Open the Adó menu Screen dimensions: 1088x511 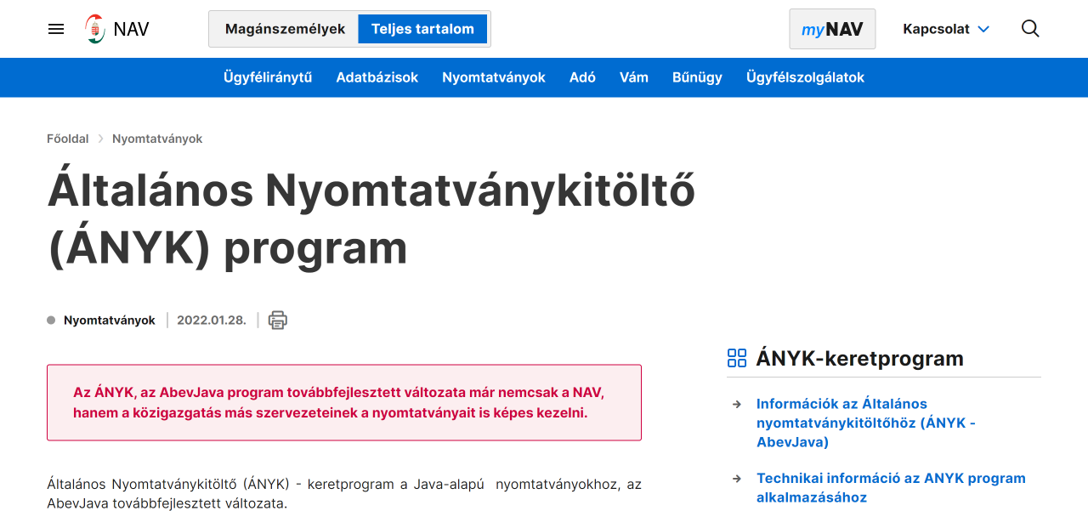(582, 77)
